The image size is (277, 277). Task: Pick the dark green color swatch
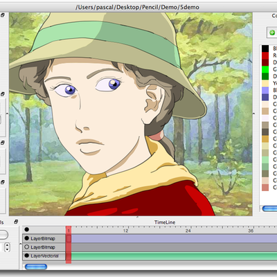(x=265, y=76)
